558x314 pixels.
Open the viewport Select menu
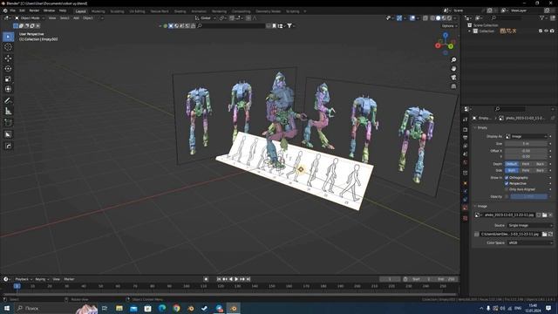point(64,18)
